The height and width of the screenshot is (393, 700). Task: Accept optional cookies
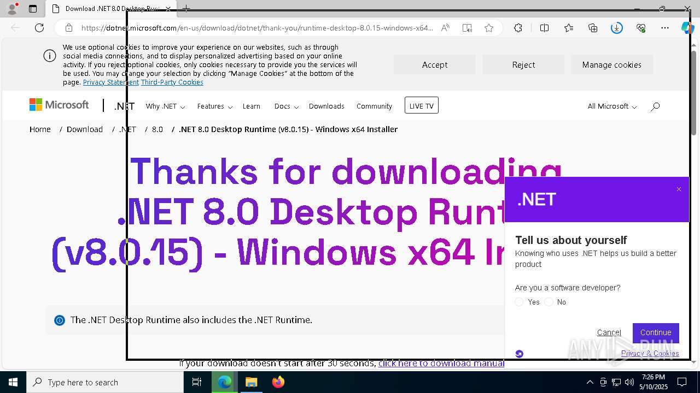(x=435, y=64)
